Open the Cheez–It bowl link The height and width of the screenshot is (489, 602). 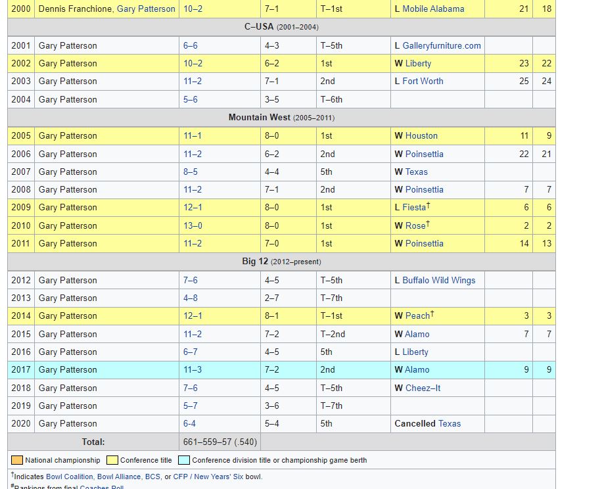423,388
